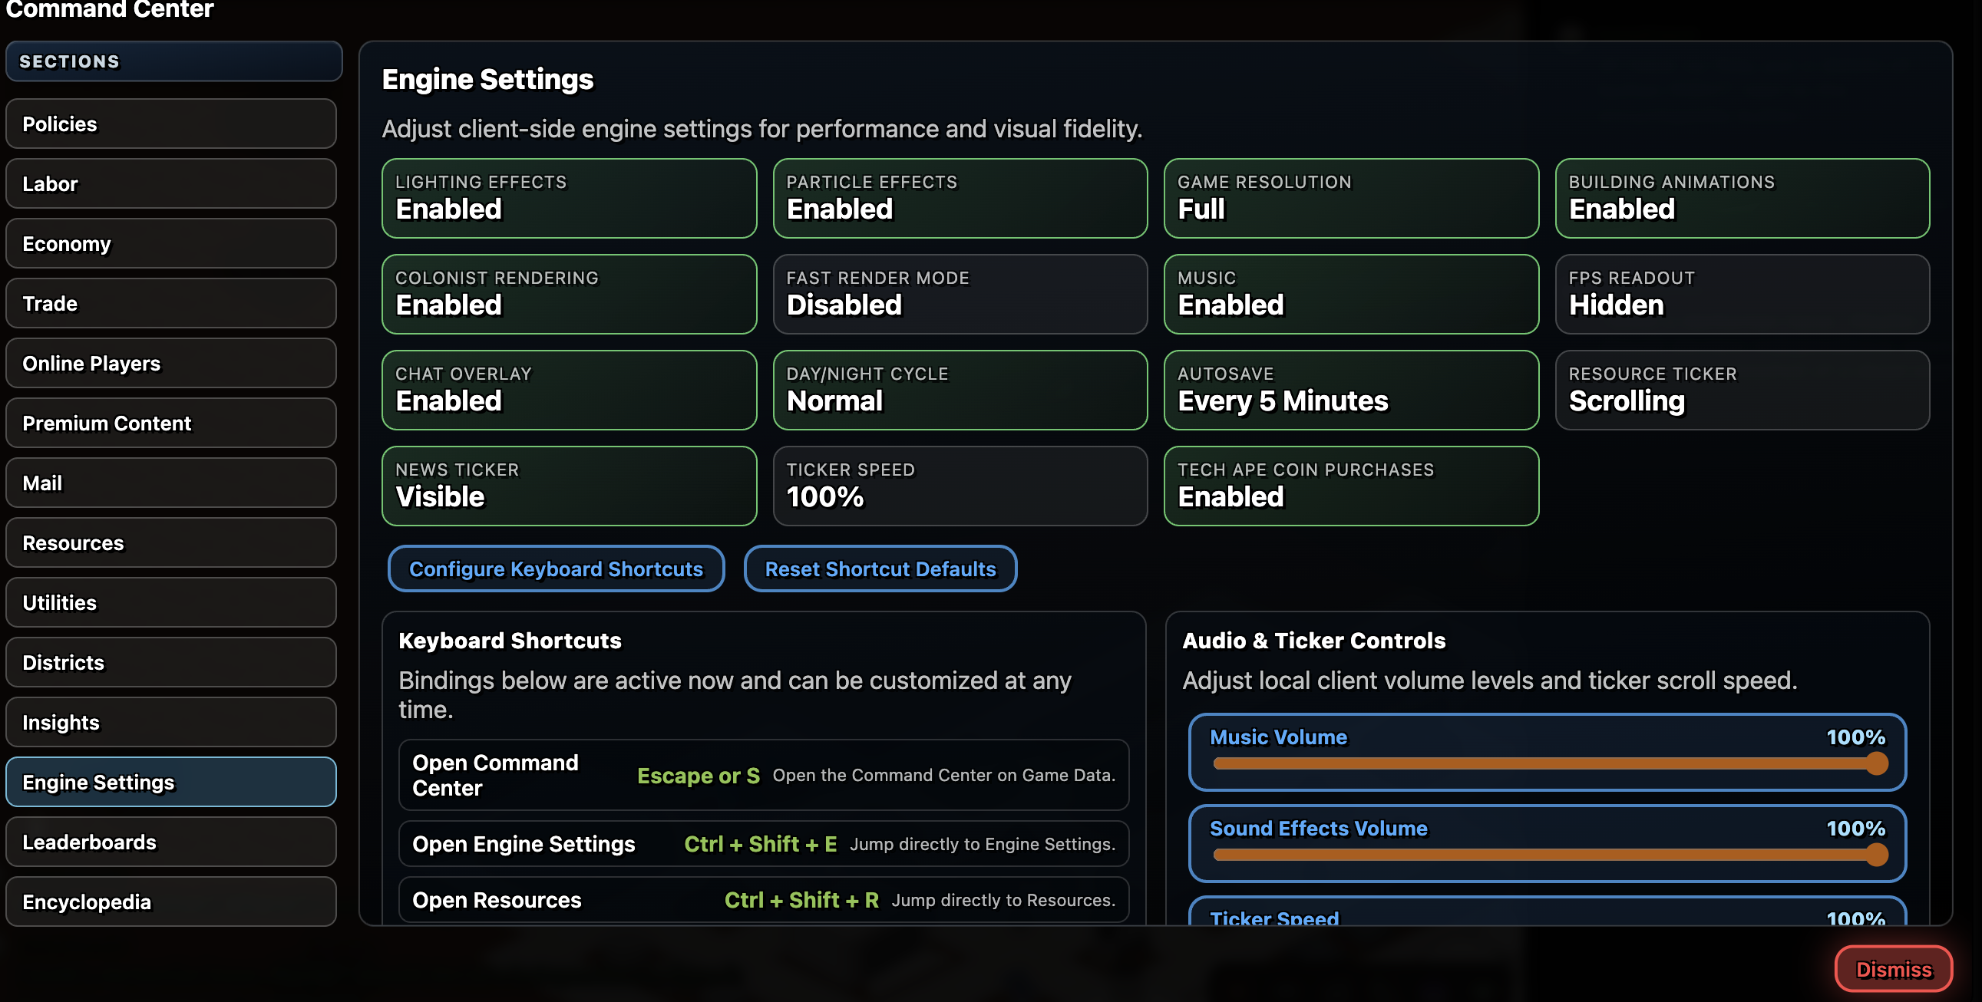1982x1002 pixels.
Task: Click the Ctrl + Shift + R binding
Action: pos(801,901)
